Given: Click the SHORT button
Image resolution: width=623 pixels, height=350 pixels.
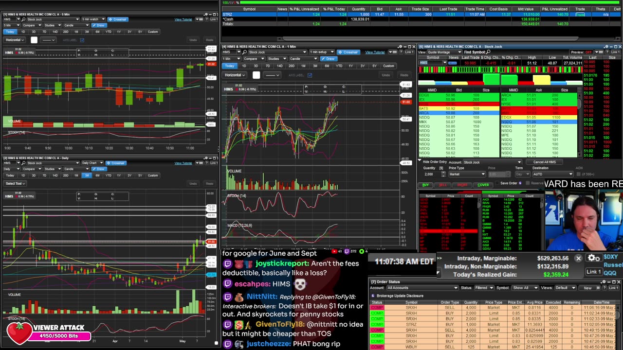Looking at the screenshot, I should pos(462,185).
